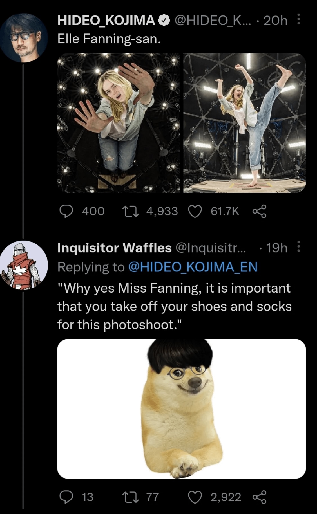
Task: Open the tweet text "Elle Fanning-san."
Action: [x=109, y=39]
